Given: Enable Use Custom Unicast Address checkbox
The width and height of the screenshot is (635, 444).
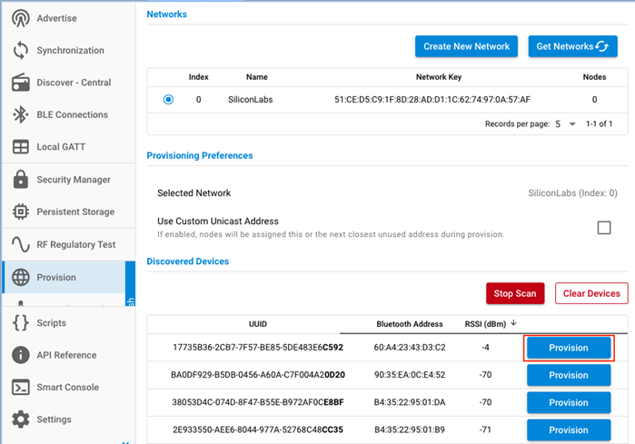Looking at the screenshot, I should pos(604,228).
